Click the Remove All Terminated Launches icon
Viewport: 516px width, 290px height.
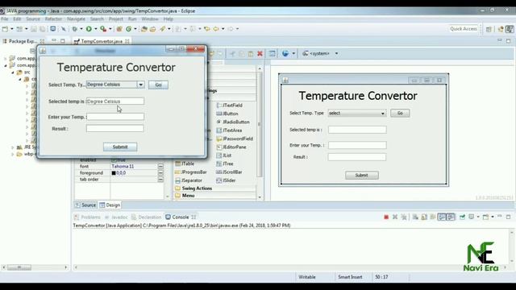pyautogui.click(x=404, y=217)
